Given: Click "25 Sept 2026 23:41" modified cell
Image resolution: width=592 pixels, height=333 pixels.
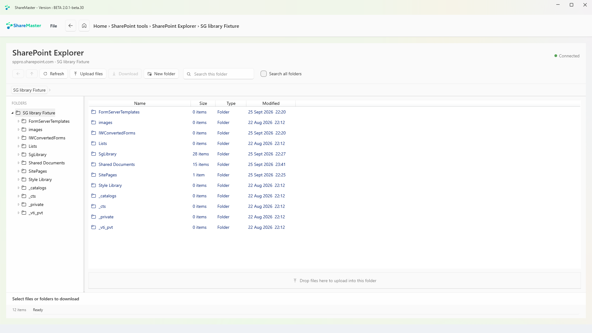Looking at the screenshot, I should 267,164.
